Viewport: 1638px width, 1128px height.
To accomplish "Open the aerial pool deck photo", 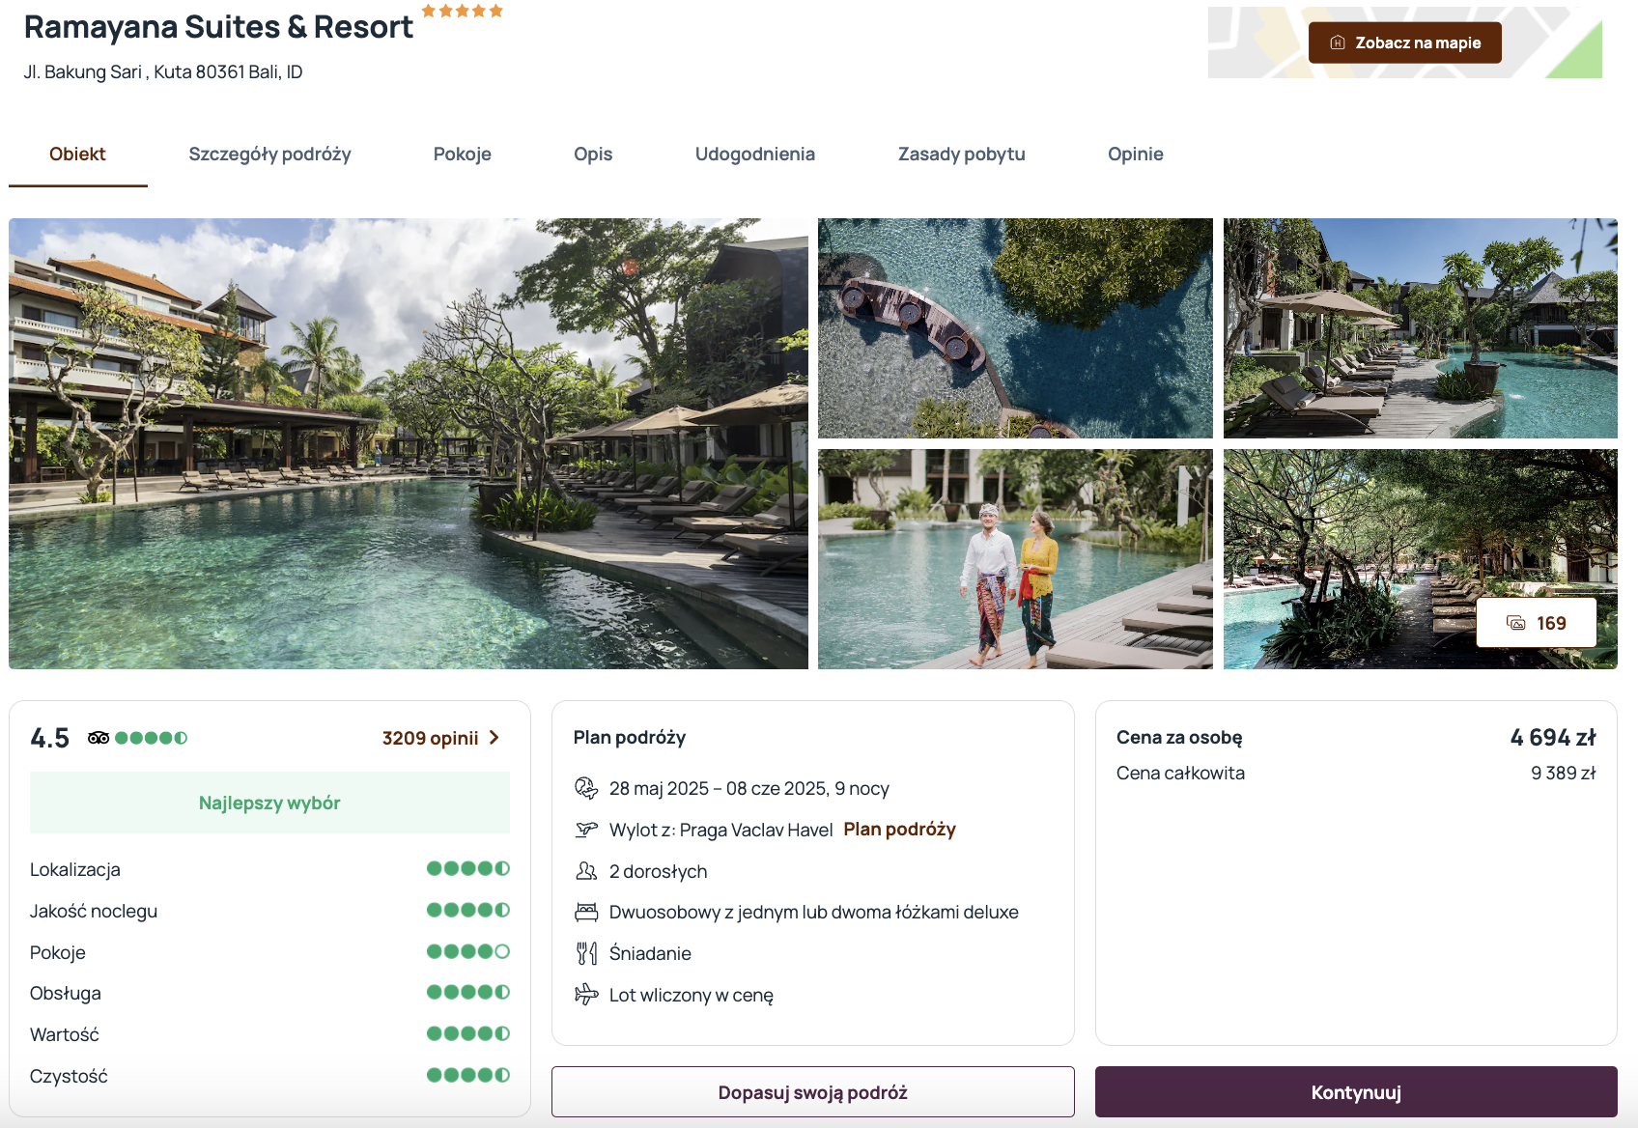I will coord(1015,328).
